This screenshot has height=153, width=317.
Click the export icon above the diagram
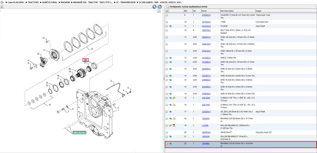(x=2, y=6)
